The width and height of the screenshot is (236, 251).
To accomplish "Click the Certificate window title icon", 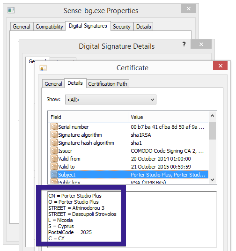I will click(x=43, y=68).
